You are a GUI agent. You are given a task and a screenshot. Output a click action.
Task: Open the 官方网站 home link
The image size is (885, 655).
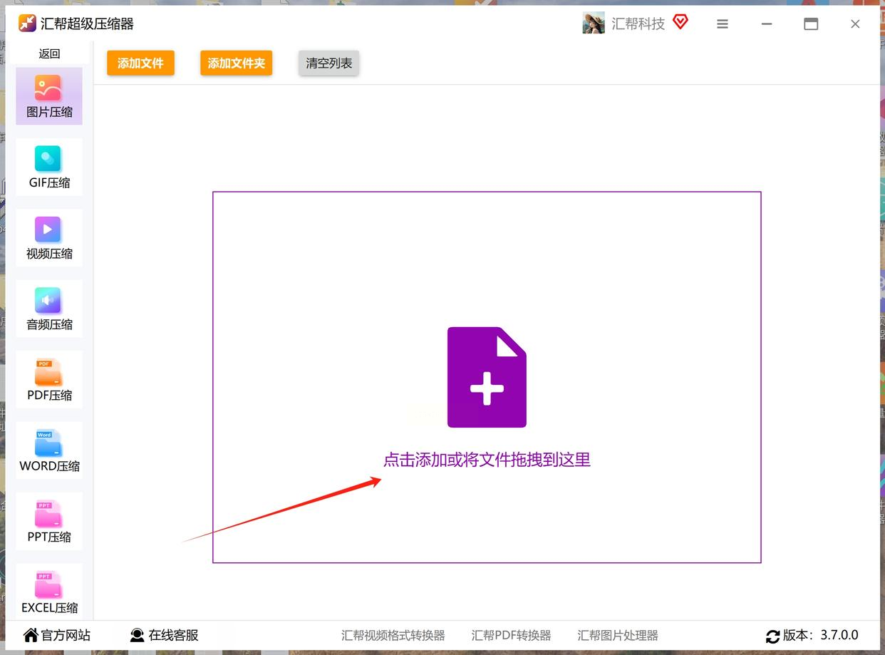[57, 635]
